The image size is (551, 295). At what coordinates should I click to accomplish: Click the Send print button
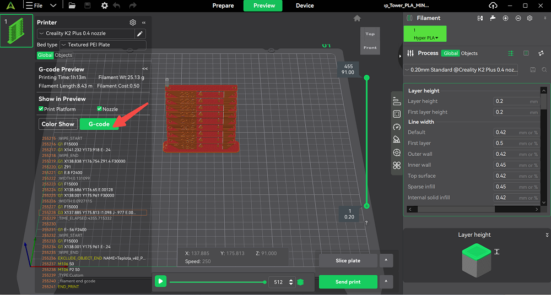pyautogui.click(x=348, y=282)
